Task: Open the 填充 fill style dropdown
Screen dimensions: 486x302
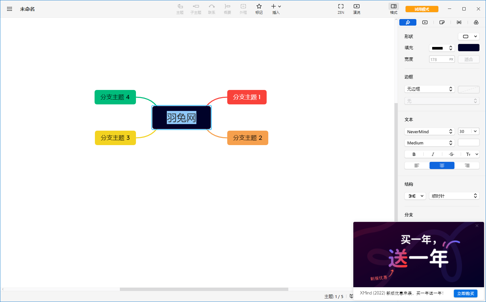Action: coord(442,48)
